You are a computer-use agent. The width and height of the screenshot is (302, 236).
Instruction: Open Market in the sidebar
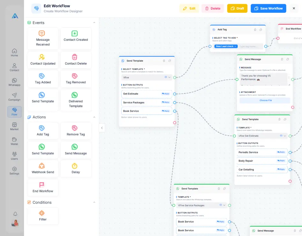point(14,127)
